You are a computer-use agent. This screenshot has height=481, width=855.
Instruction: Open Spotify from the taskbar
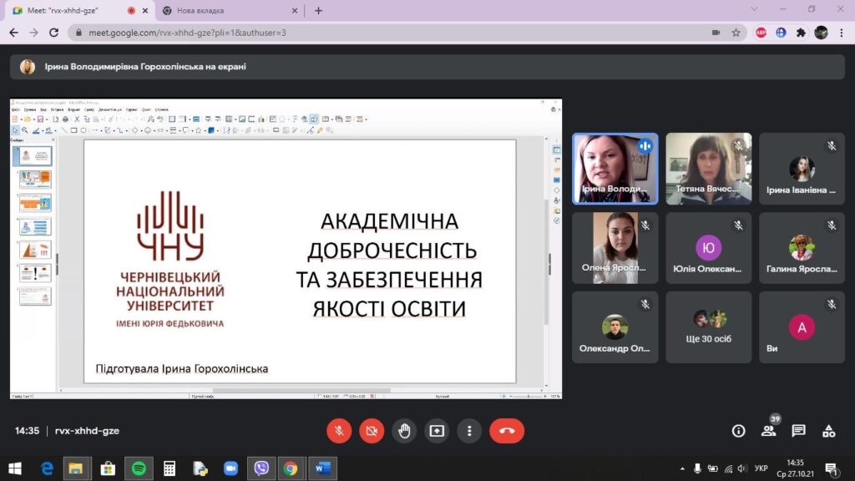(139, 468)
